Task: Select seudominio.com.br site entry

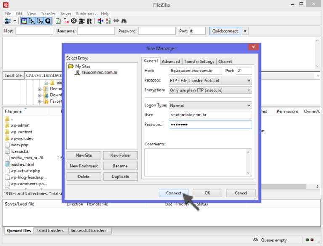Action: (x=99, y=72)
